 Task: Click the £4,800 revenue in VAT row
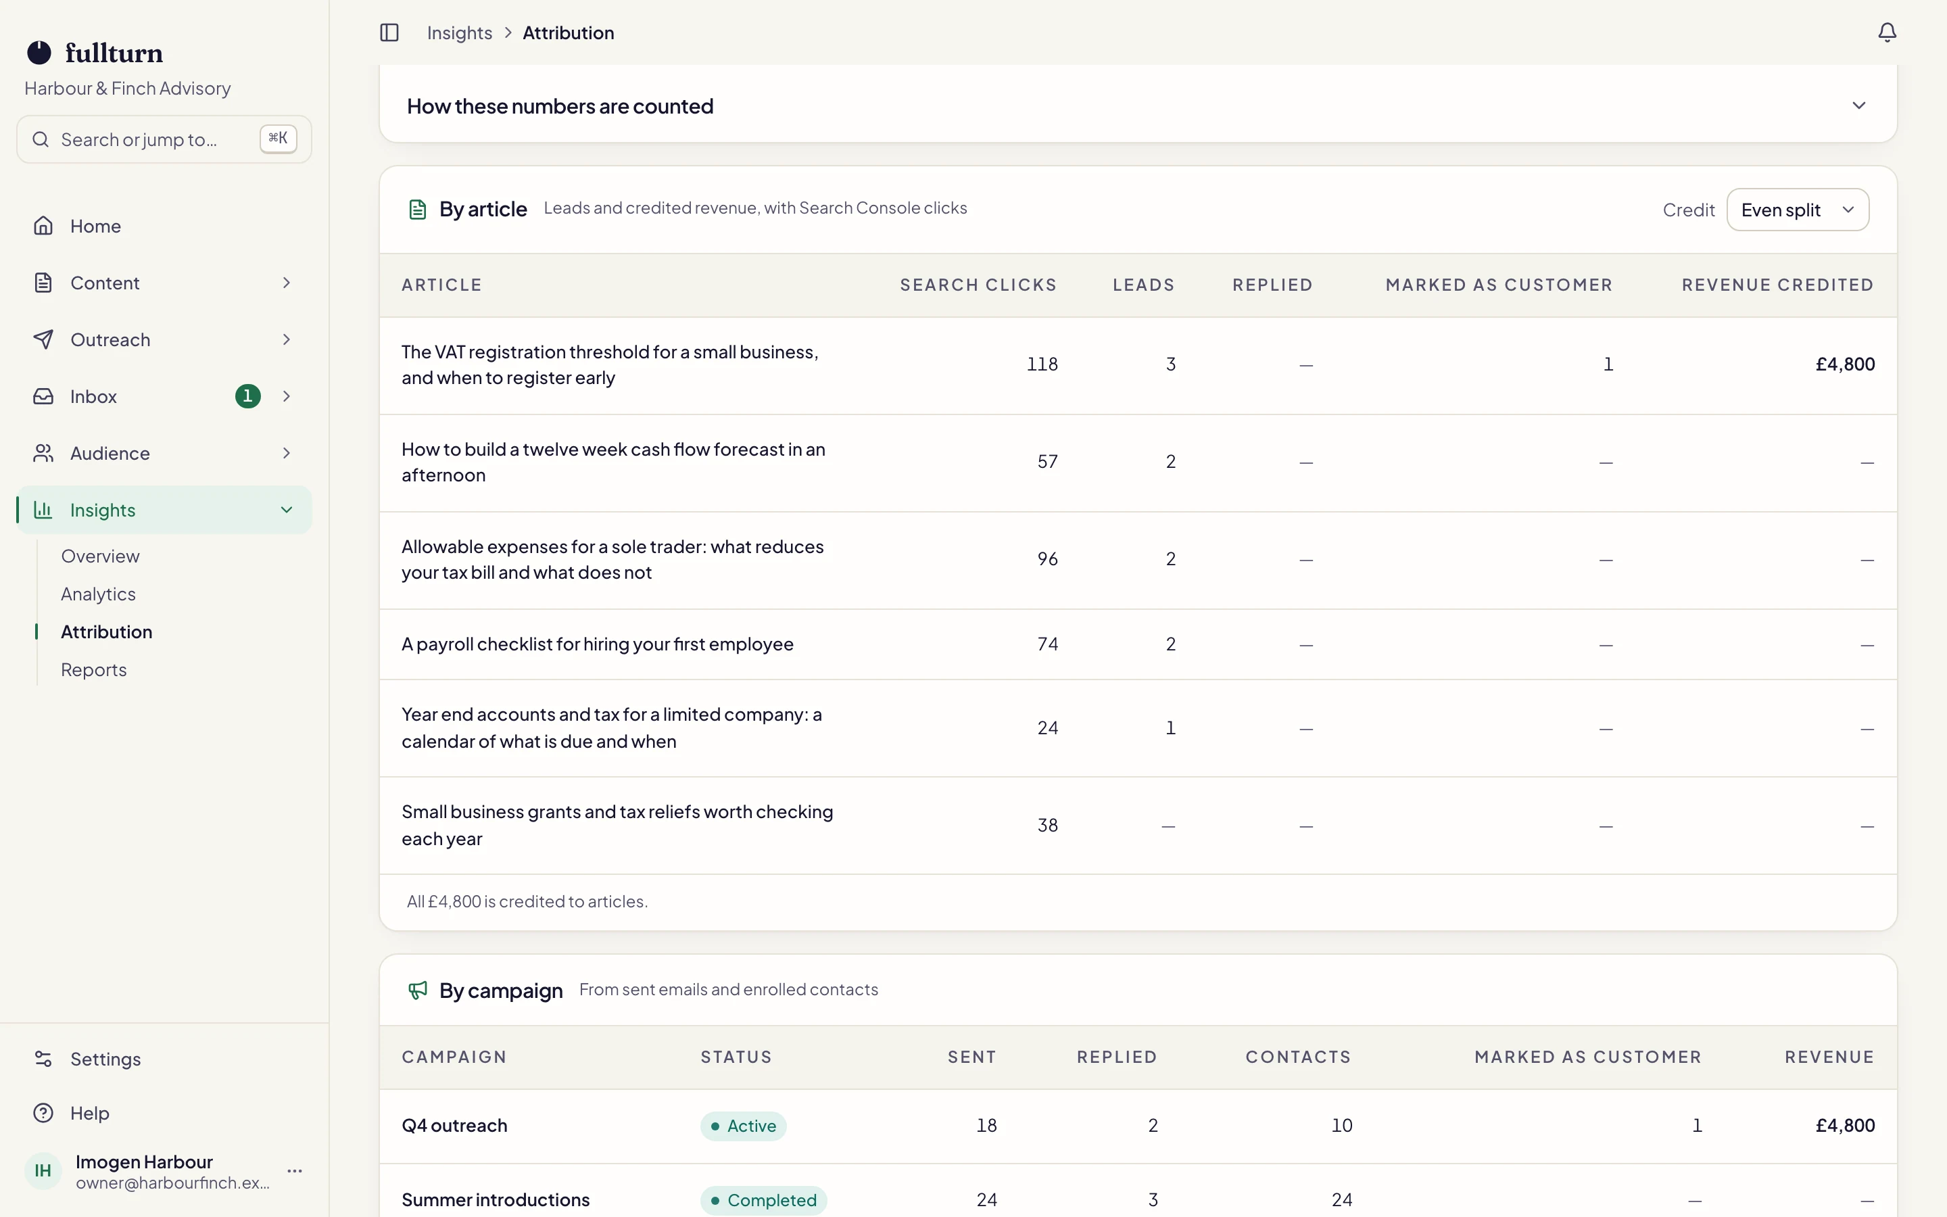(x=1845, y=364)
